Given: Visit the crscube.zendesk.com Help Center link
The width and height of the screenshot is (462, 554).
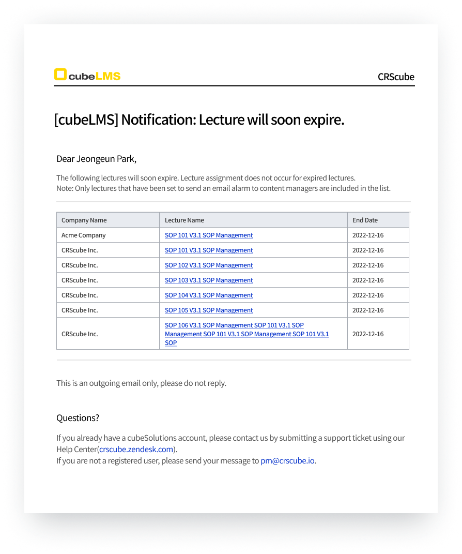Looking at the screenshot, I should (x=136, y=449).
